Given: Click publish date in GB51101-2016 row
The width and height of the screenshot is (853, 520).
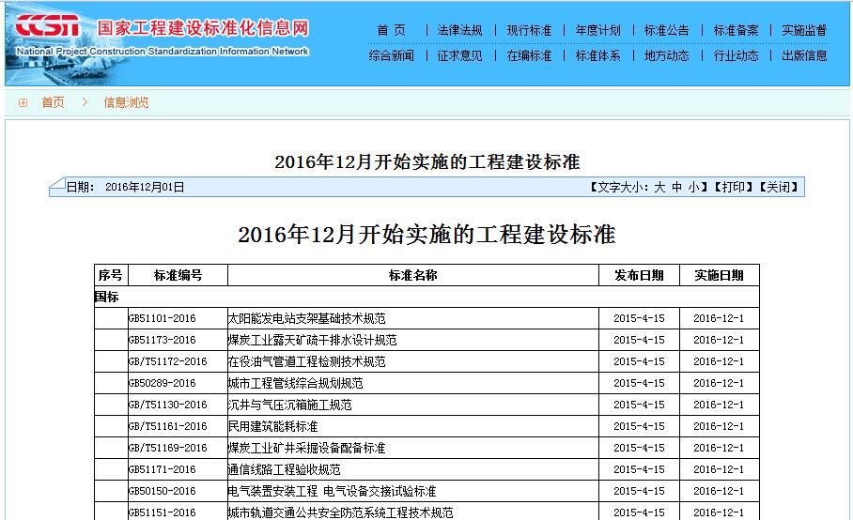Looking at the screenshot, I should point(639,318).
